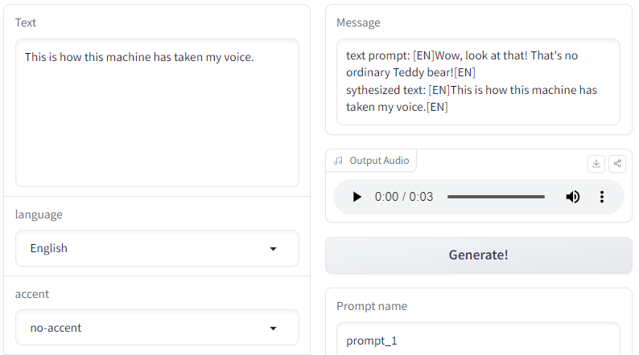Image resolution: width=639 pixels, height=355 pixels.
Task: Open the language dropdown showing English
Action: (157, 248)
